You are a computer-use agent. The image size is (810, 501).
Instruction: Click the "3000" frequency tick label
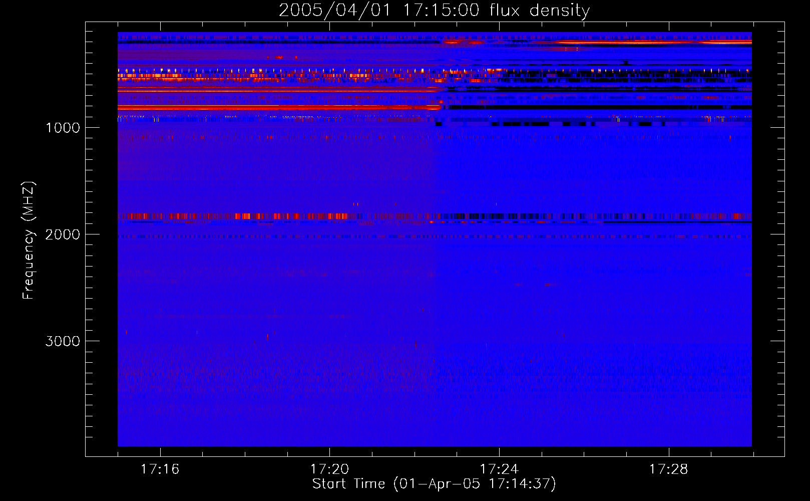(x=63, y=341)
